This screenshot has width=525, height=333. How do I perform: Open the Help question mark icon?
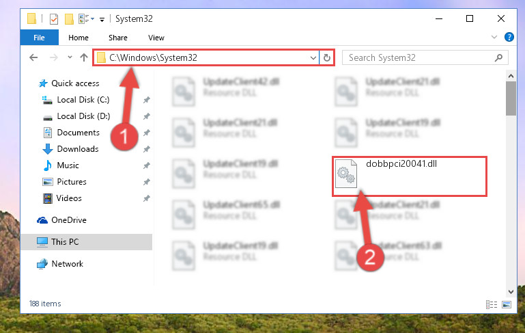pos(509,37)
